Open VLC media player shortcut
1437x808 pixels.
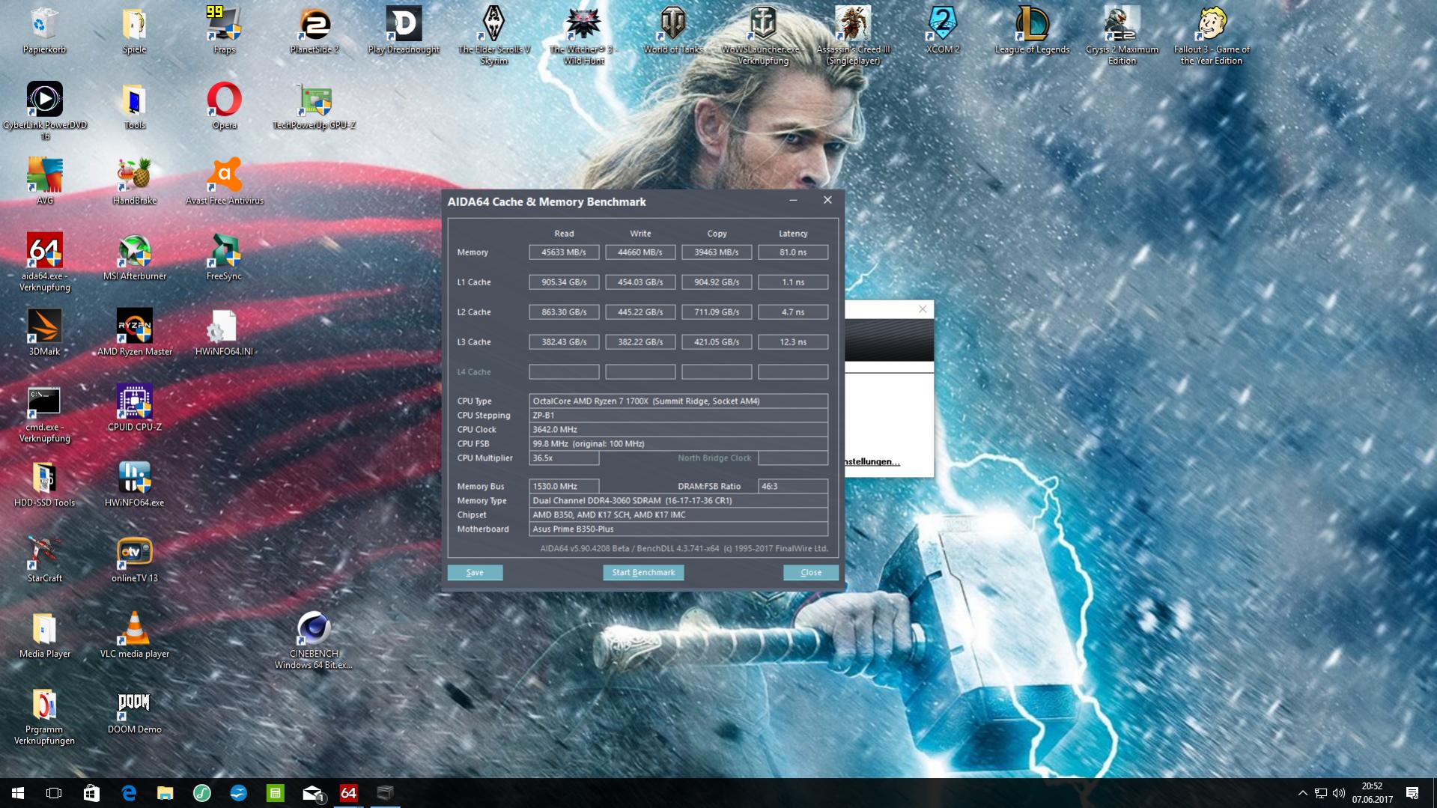pos(134,635)
